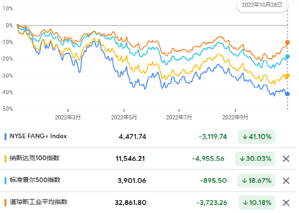
Task: Select the 2022年9月 axis marker
Action: click(235, 117)
